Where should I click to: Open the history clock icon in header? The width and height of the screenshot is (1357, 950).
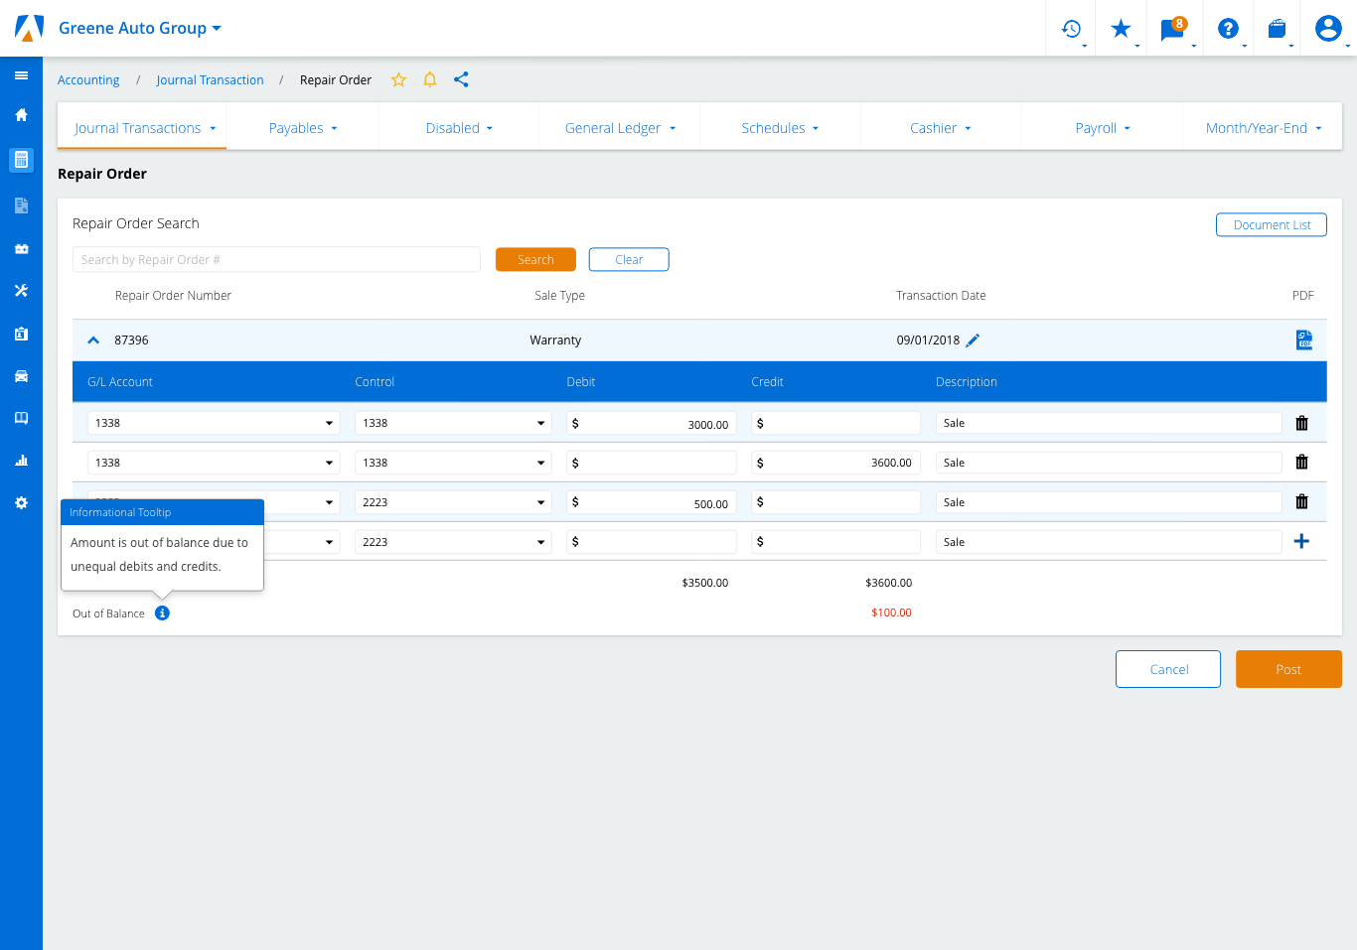[1071, 29]
